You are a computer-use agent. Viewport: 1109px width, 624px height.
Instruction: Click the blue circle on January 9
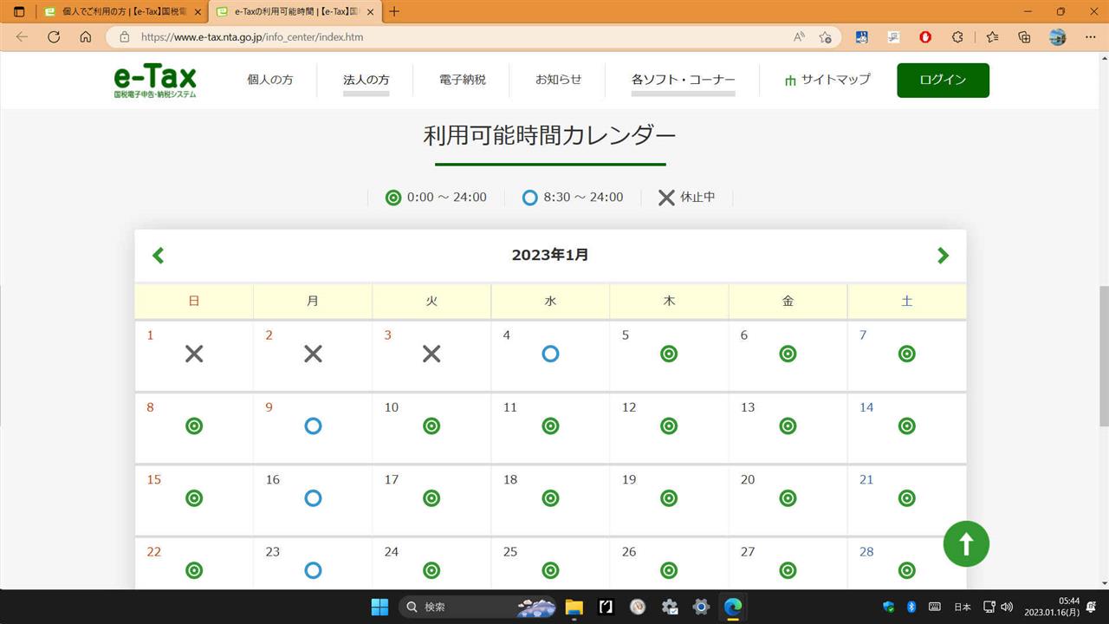tap(313, 426)
